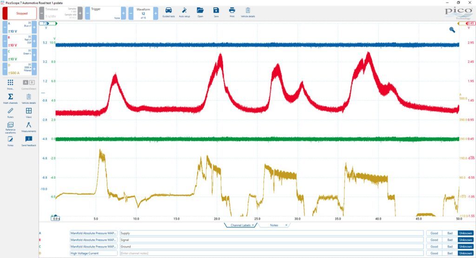Click the Trigger plus button
This screenshot has width=476, height=258.
(124, 14)
